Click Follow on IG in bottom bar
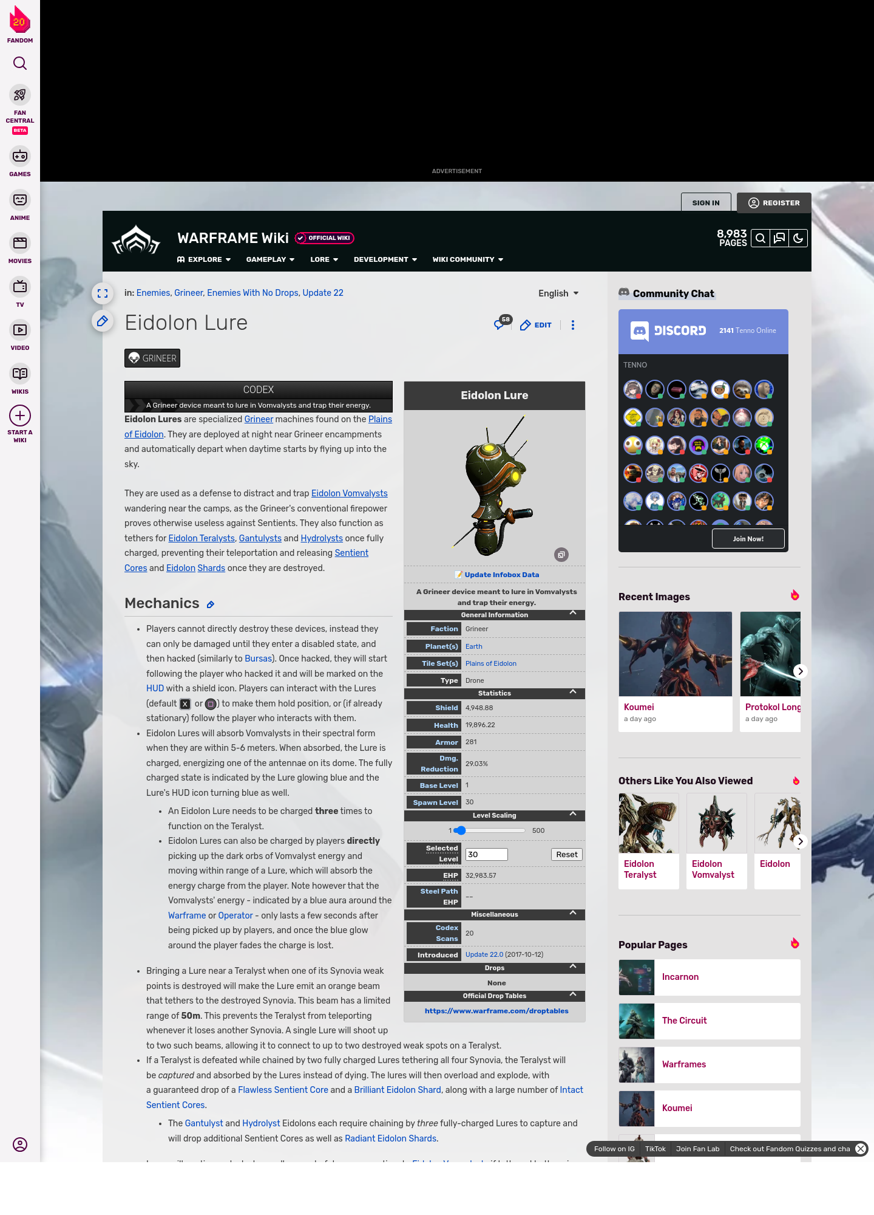This screenshot has height=1215, width=874. [614, 1149]
